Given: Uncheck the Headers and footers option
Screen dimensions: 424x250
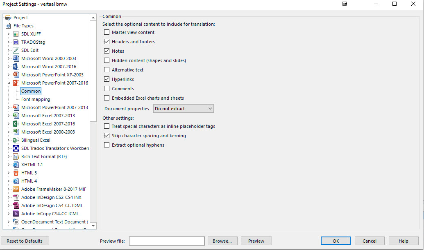Looking at the screenshot, I should (x=107, y=42).
